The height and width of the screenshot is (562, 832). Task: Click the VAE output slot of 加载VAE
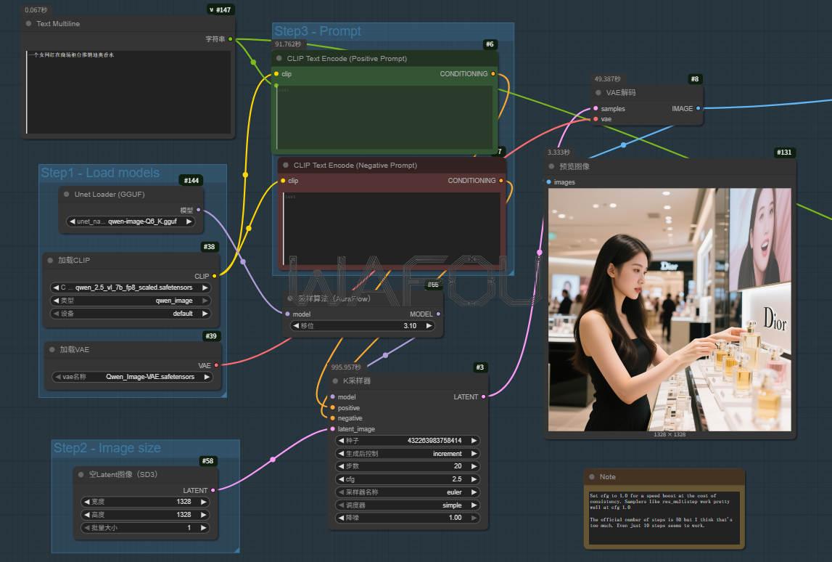pyautogui.click(x=216, y=365)
